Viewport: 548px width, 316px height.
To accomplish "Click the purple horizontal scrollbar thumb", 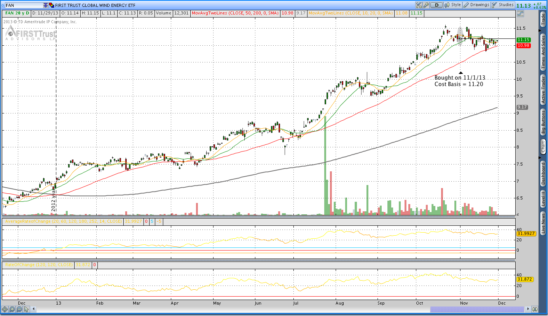I will 477,309.
